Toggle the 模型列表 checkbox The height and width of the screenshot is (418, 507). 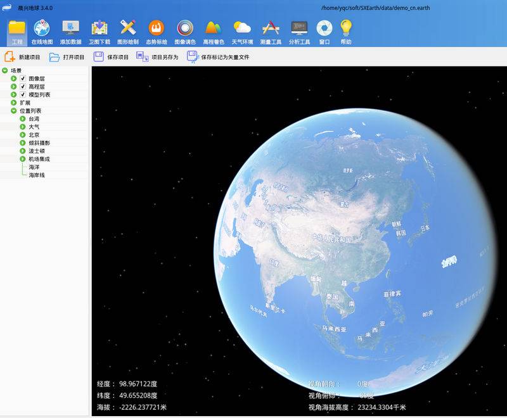click(x=23, y=94)
